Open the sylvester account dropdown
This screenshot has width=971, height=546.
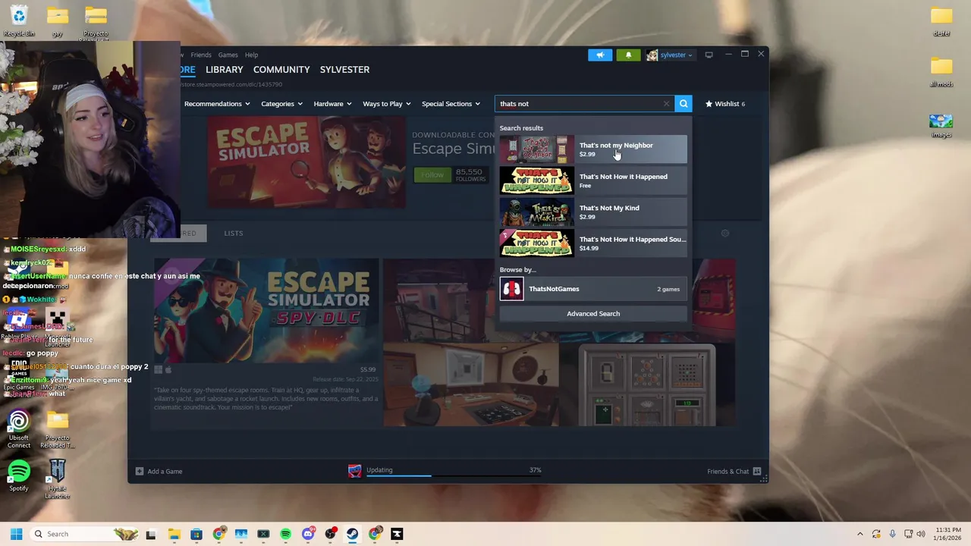point(676,55)
